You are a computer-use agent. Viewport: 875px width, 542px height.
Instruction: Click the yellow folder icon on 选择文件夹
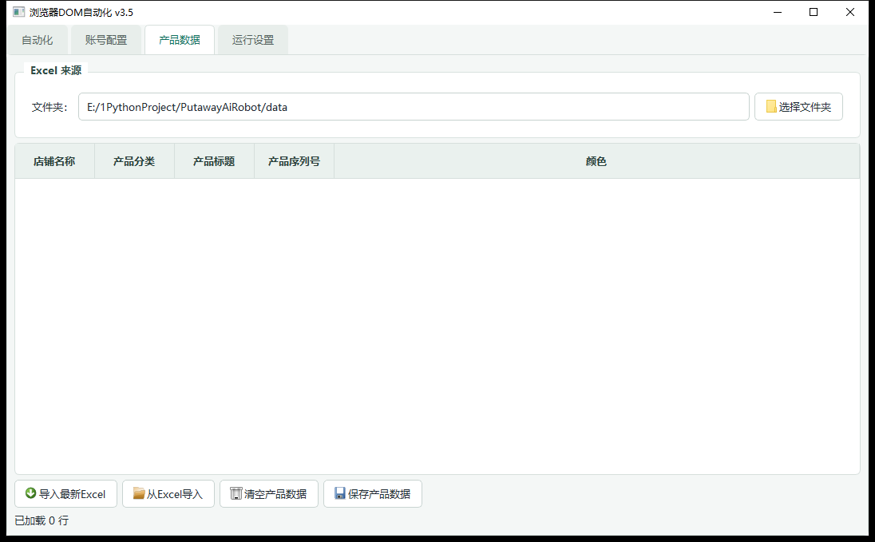[x=771, y=106]
